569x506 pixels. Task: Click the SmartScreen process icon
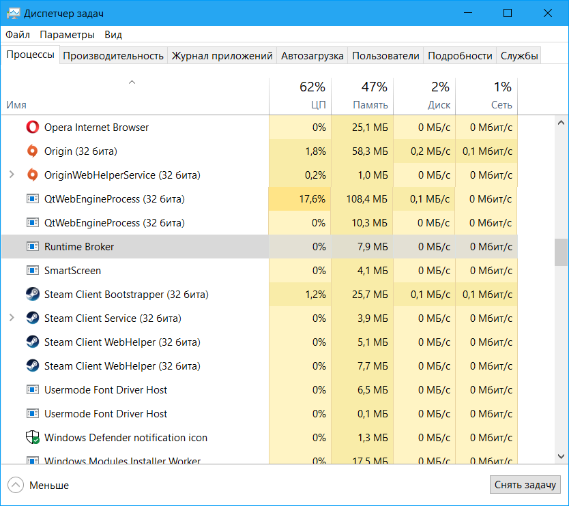point(33,271)
